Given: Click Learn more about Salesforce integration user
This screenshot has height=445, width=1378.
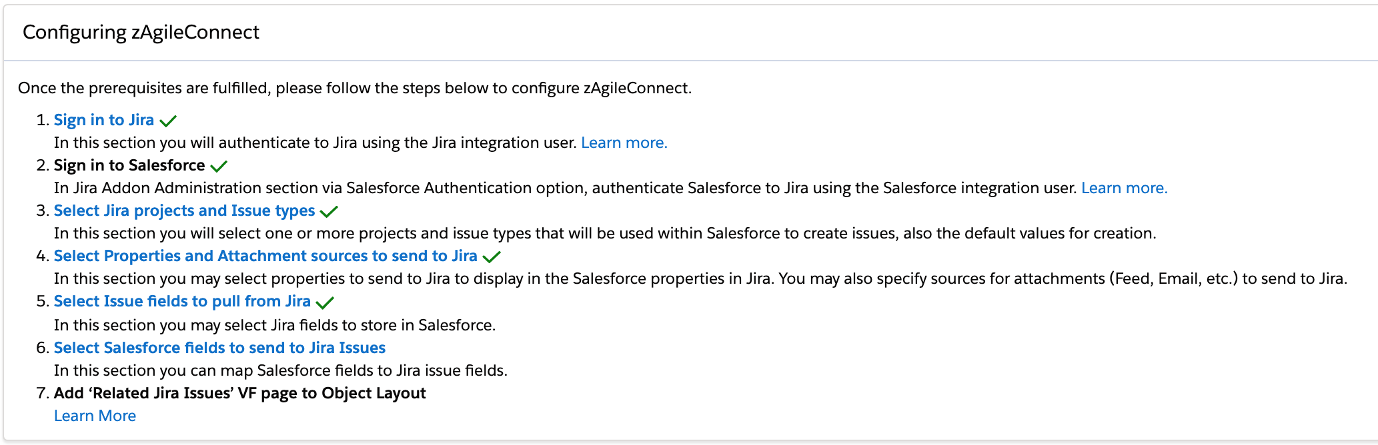Looking at the screenshot, I should click(x=1124, y=188).
